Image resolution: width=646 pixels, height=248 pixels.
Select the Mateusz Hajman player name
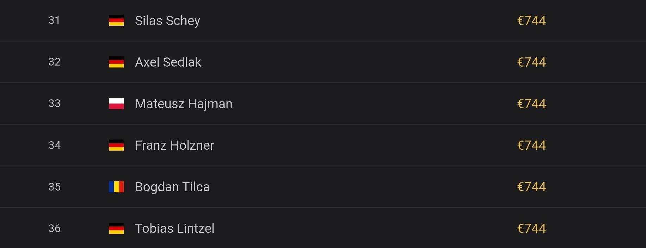tap(184, 104)
